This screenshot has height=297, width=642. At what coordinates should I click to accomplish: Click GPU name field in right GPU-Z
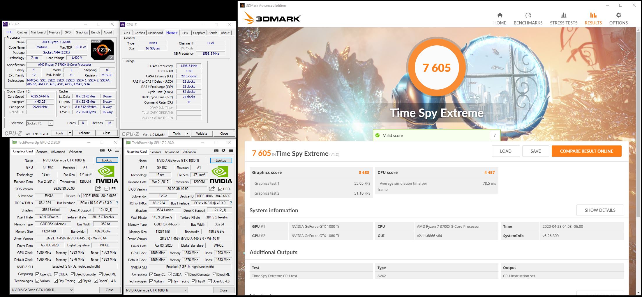(178, 161)
